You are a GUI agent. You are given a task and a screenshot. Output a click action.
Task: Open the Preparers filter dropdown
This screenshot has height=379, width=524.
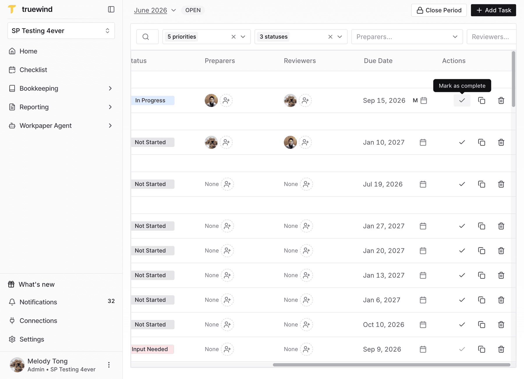407,37
